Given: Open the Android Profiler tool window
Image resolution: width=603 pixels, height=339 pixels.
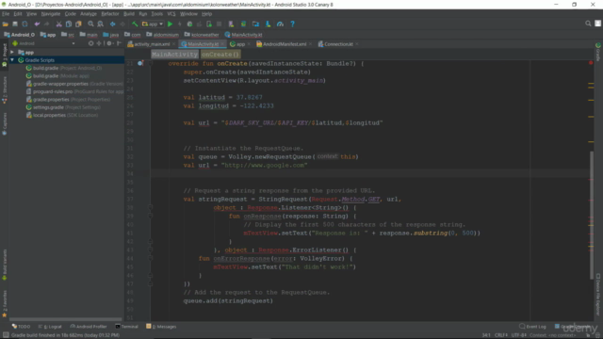Looking at the screenshot, I should (89, 327).
